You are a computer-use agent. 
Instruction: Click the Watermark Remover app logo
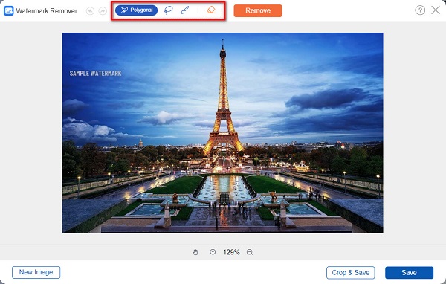tap(8, 11)
